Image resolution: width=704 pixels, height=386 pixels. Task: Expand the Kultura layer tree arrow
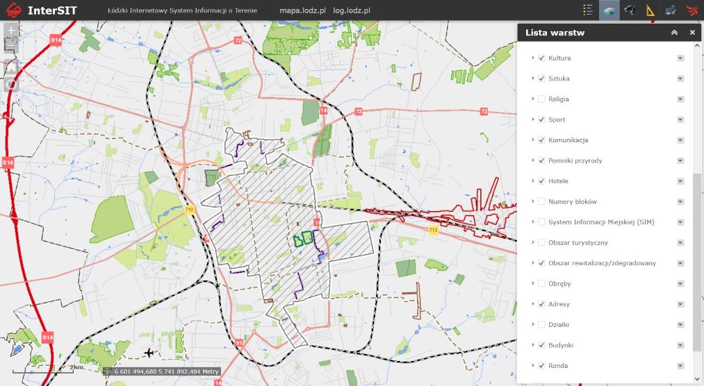[533, 58]
